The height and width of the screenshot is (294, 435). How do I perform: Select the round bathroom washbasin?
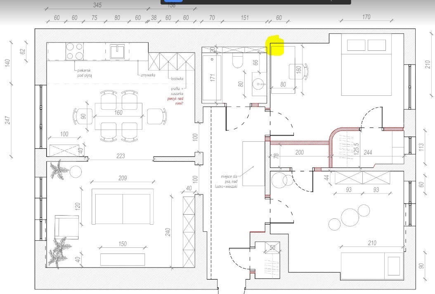(260, 84)
